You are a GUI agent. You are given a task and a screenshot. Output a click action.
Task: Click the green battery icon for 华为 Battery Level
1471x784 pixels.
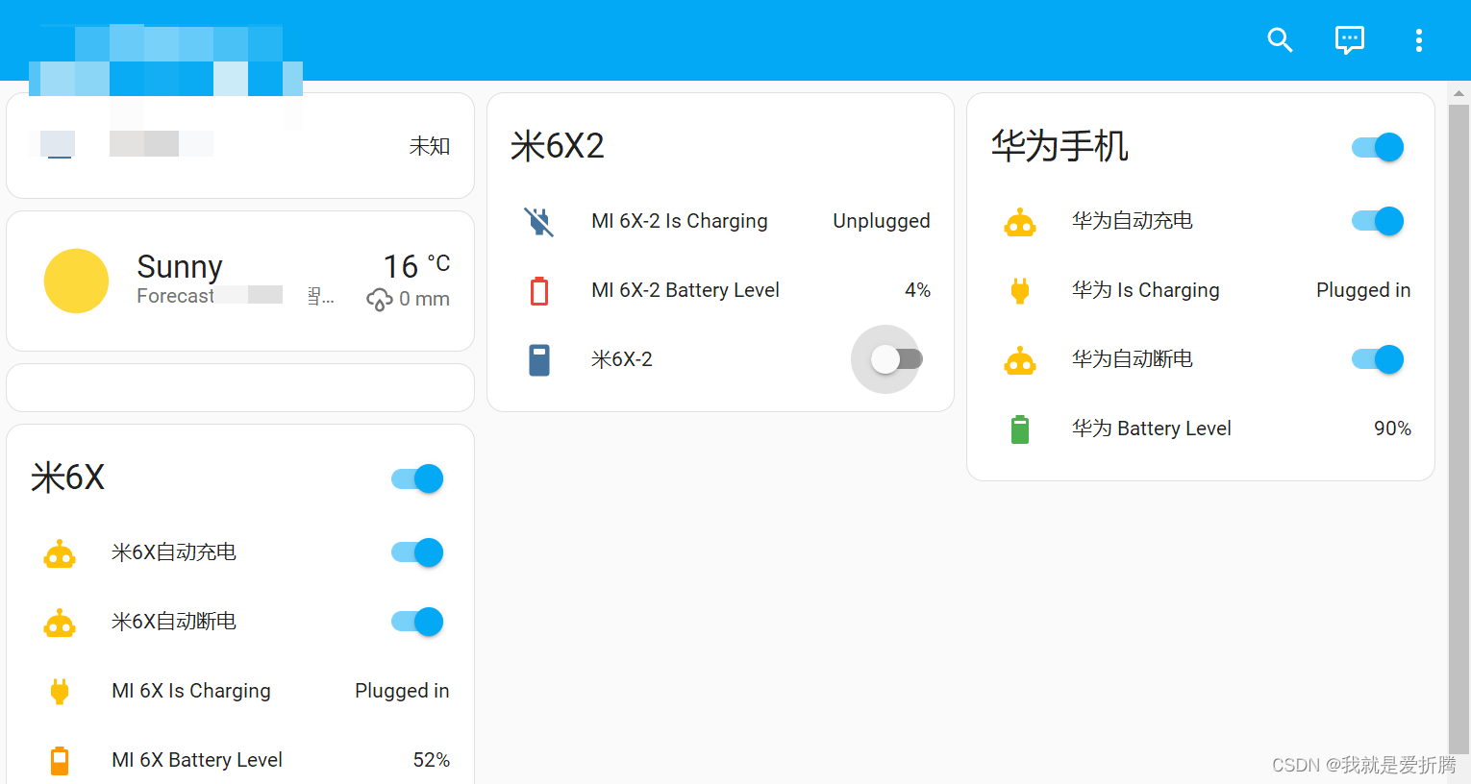point(1020,429)
